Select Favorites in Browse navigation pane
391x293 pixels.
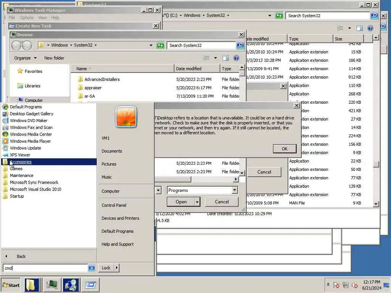pos(33,71)
